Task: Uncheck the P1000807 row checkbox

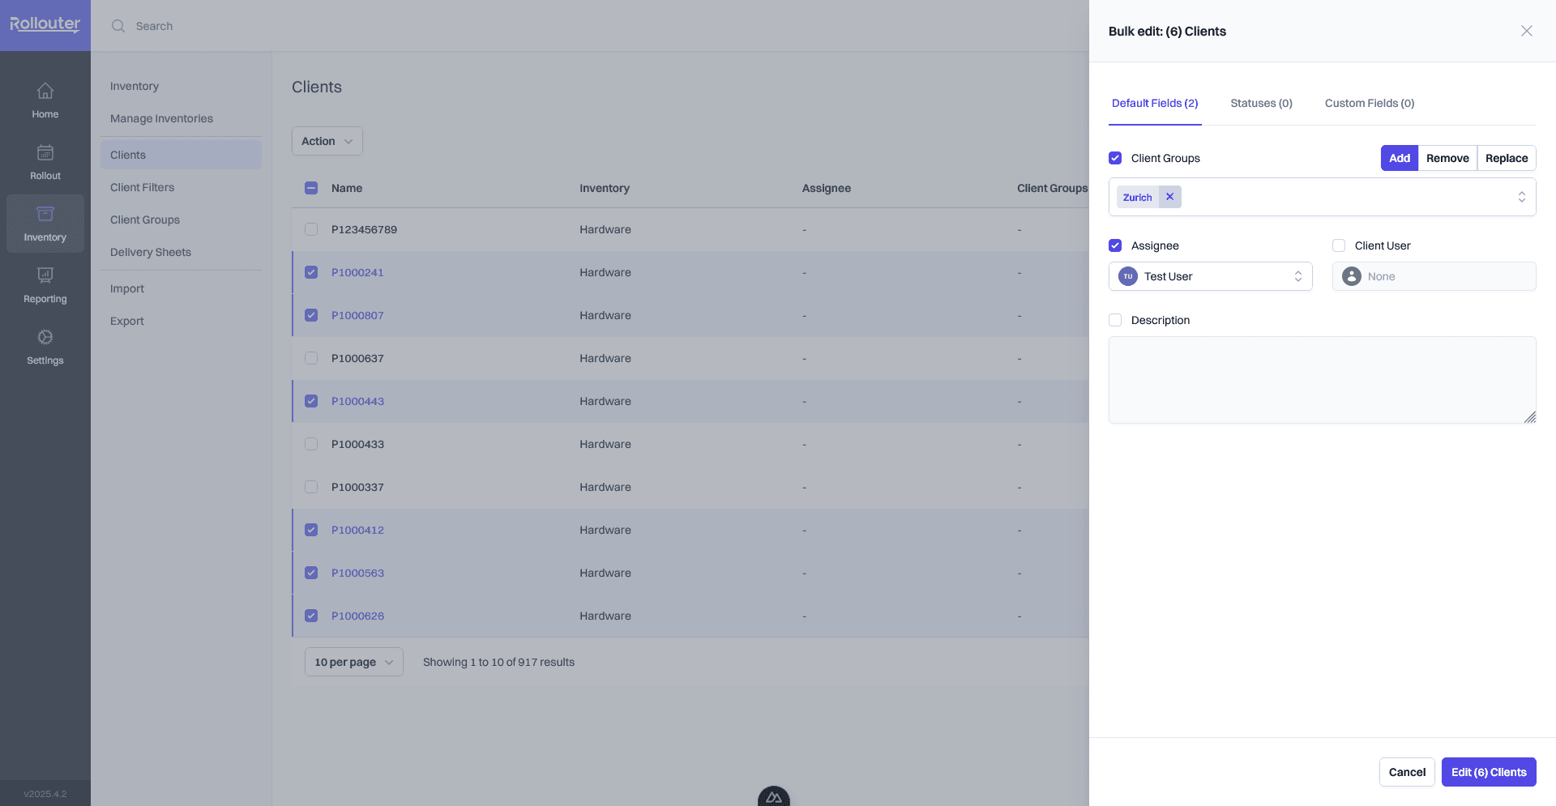Action: coord(311,315)
